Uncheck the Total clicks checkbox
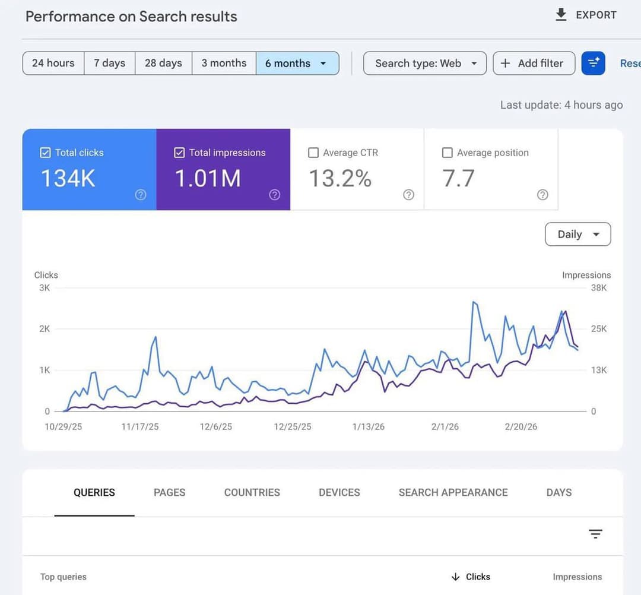Viewport: 641px width, 595px height. coord(45,153)
